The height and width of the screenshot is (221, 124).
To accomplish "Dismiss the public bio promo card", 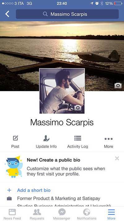I will (117, 159).
